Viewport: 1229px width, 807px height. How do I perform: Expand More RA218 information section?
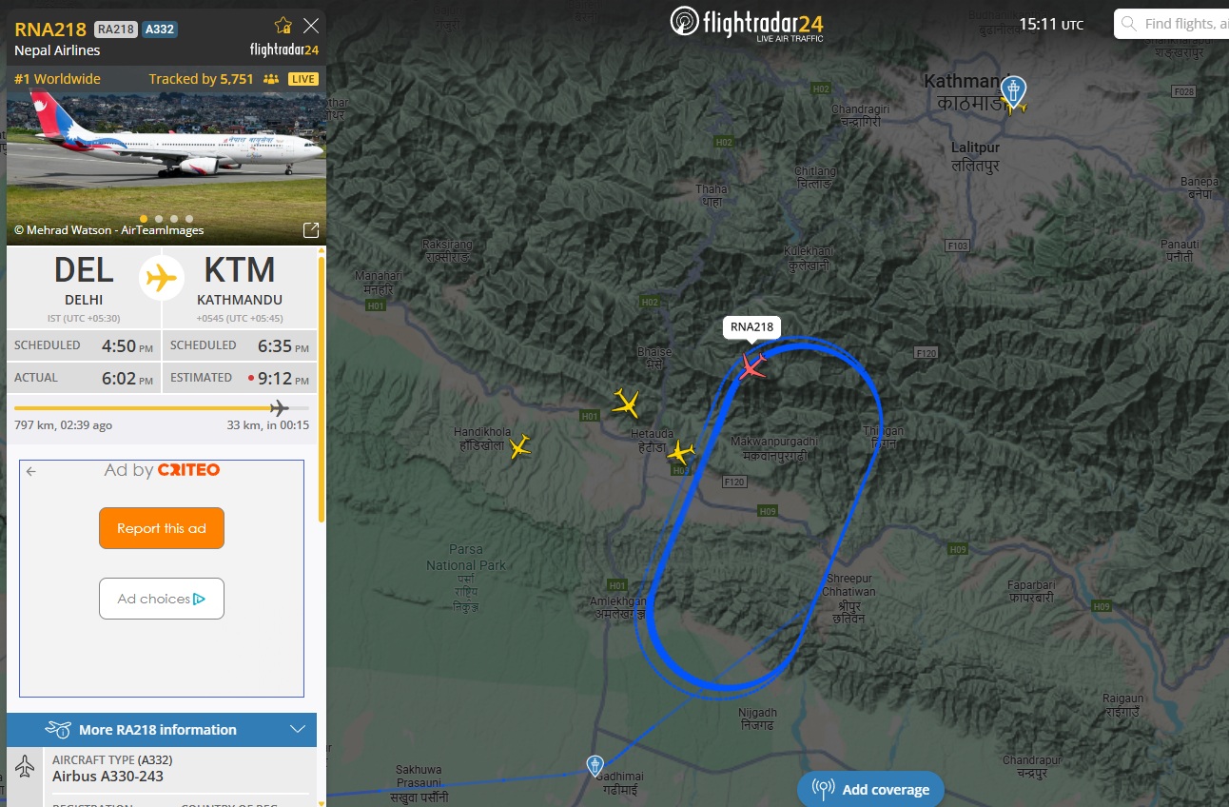(162, 730)
